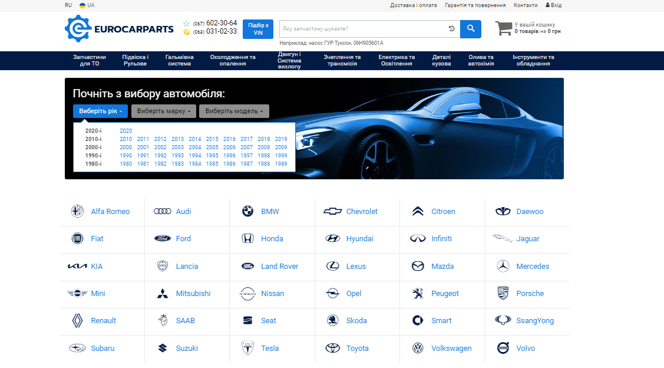Select year 1980 in the list
664x368 pixels.
click(125, 163)
